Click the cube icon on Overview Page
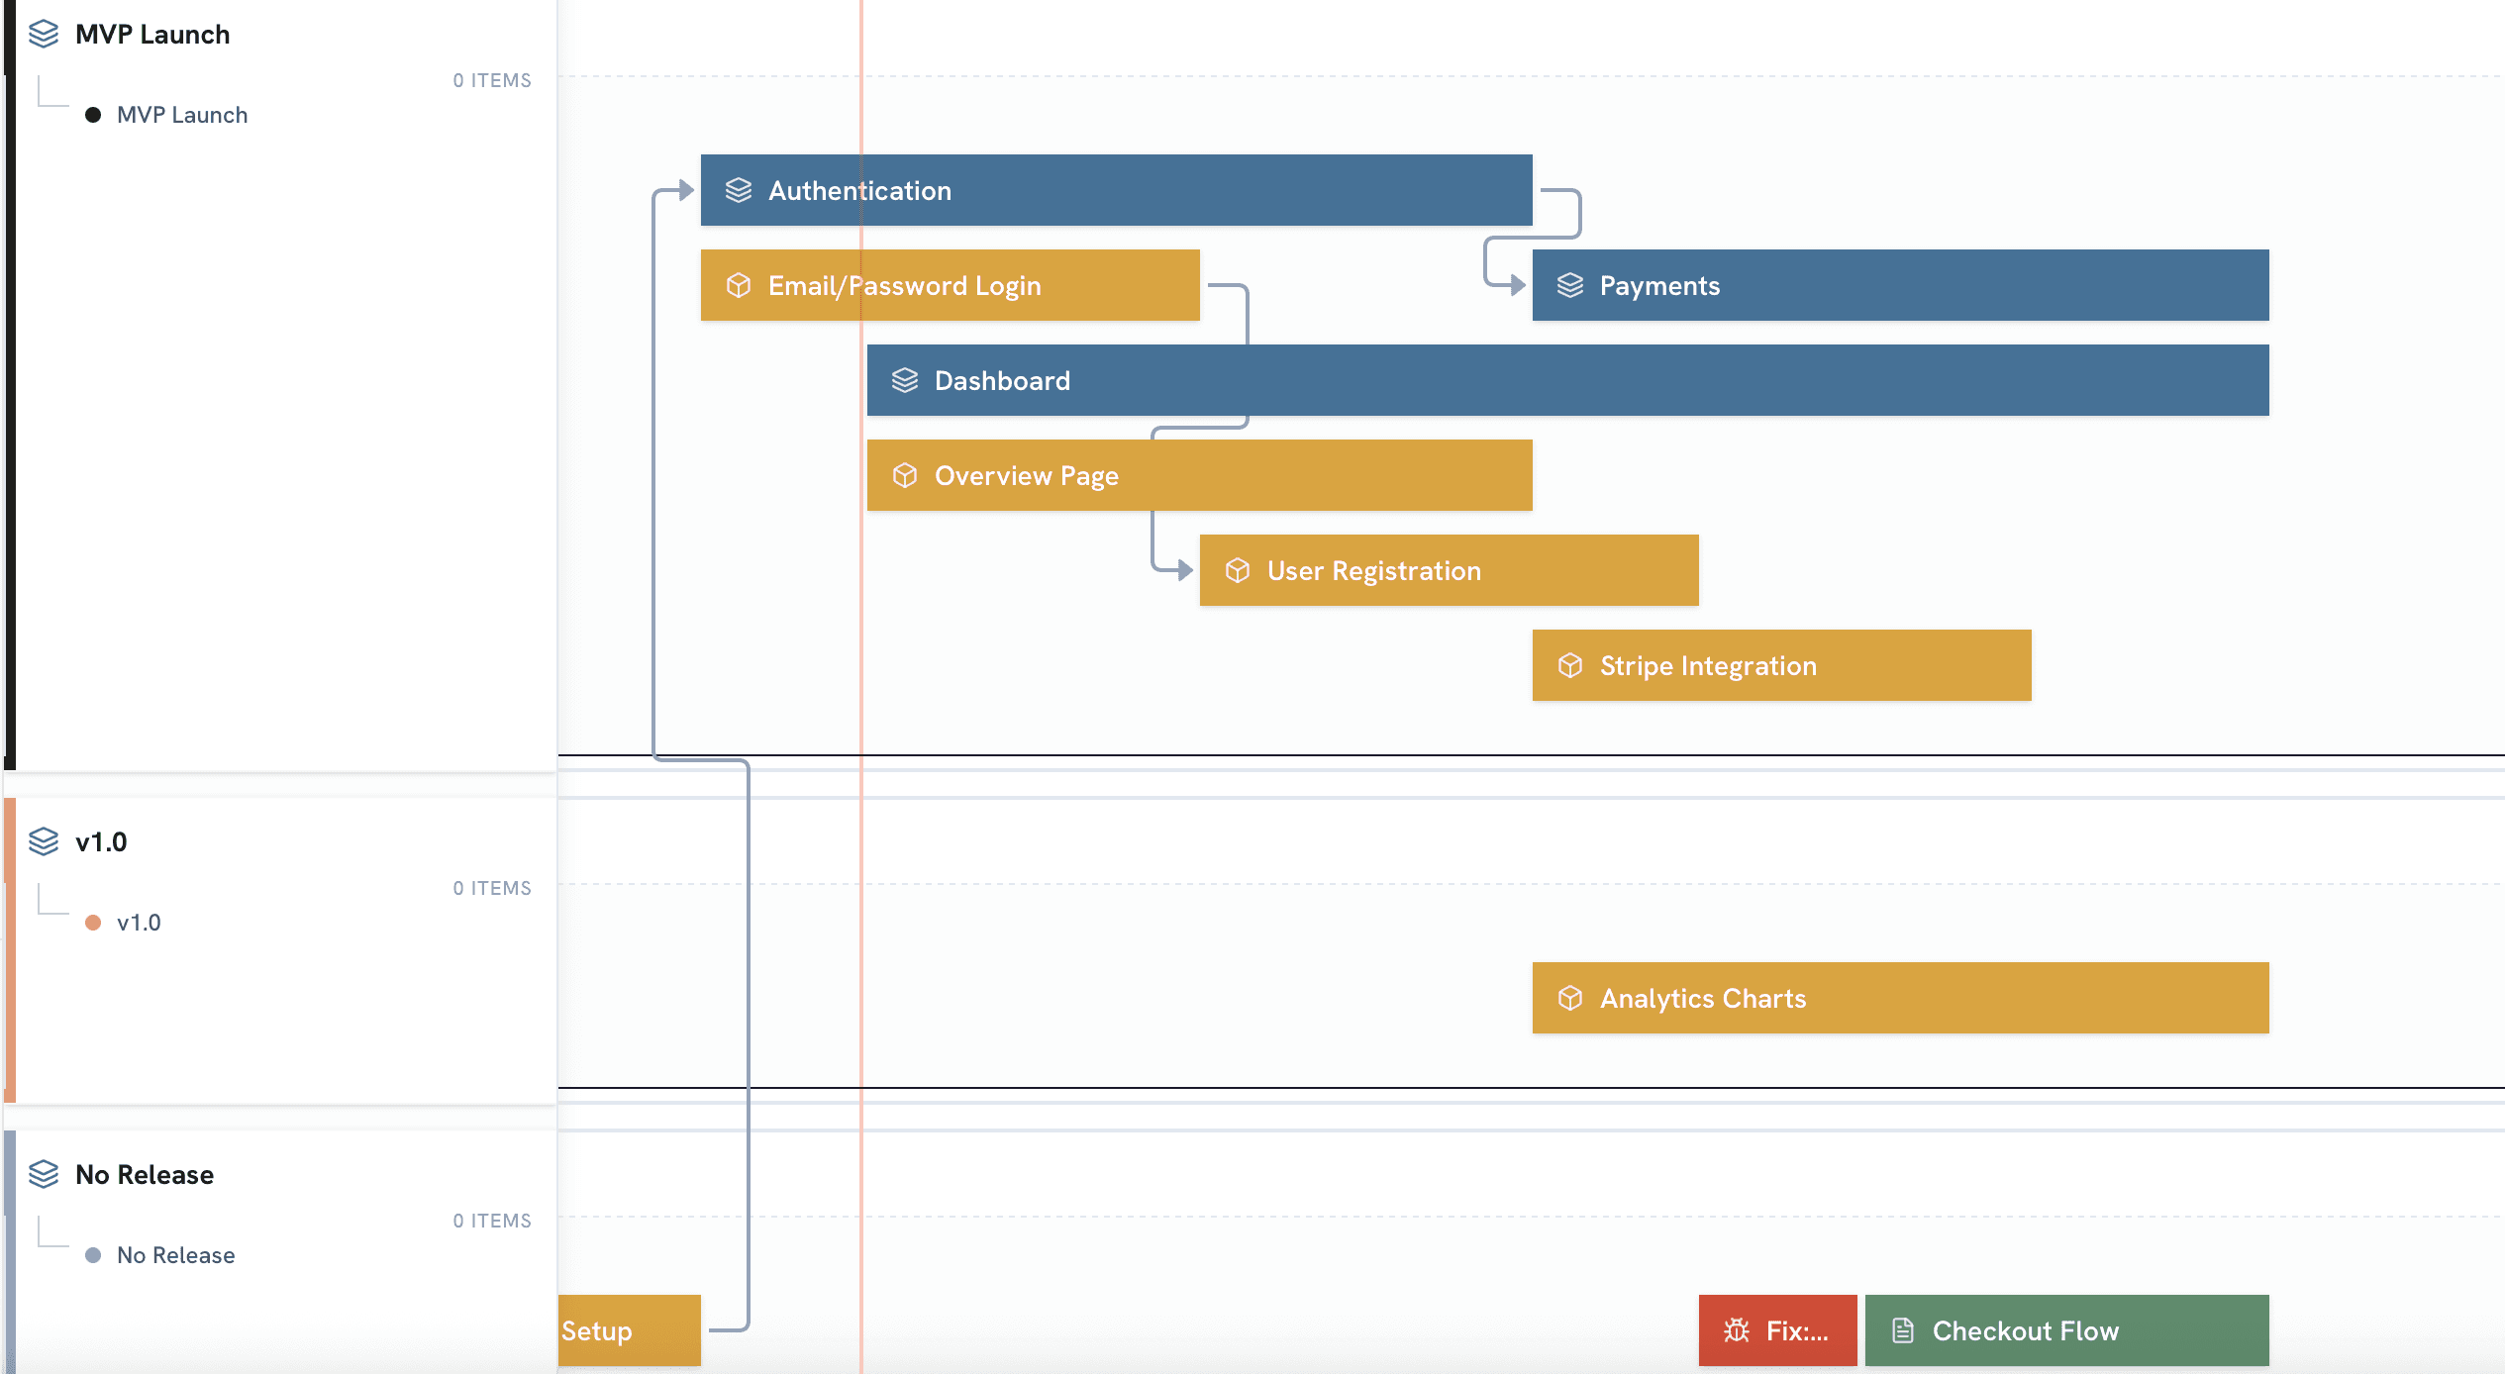The height and width of the screenshot is (1374, 2505). [905, 475]
